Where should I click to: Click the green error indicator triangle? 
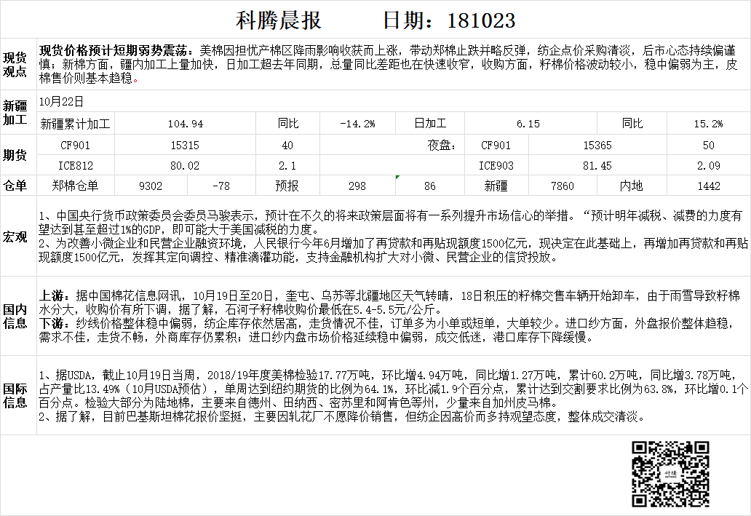coord(397,178)
